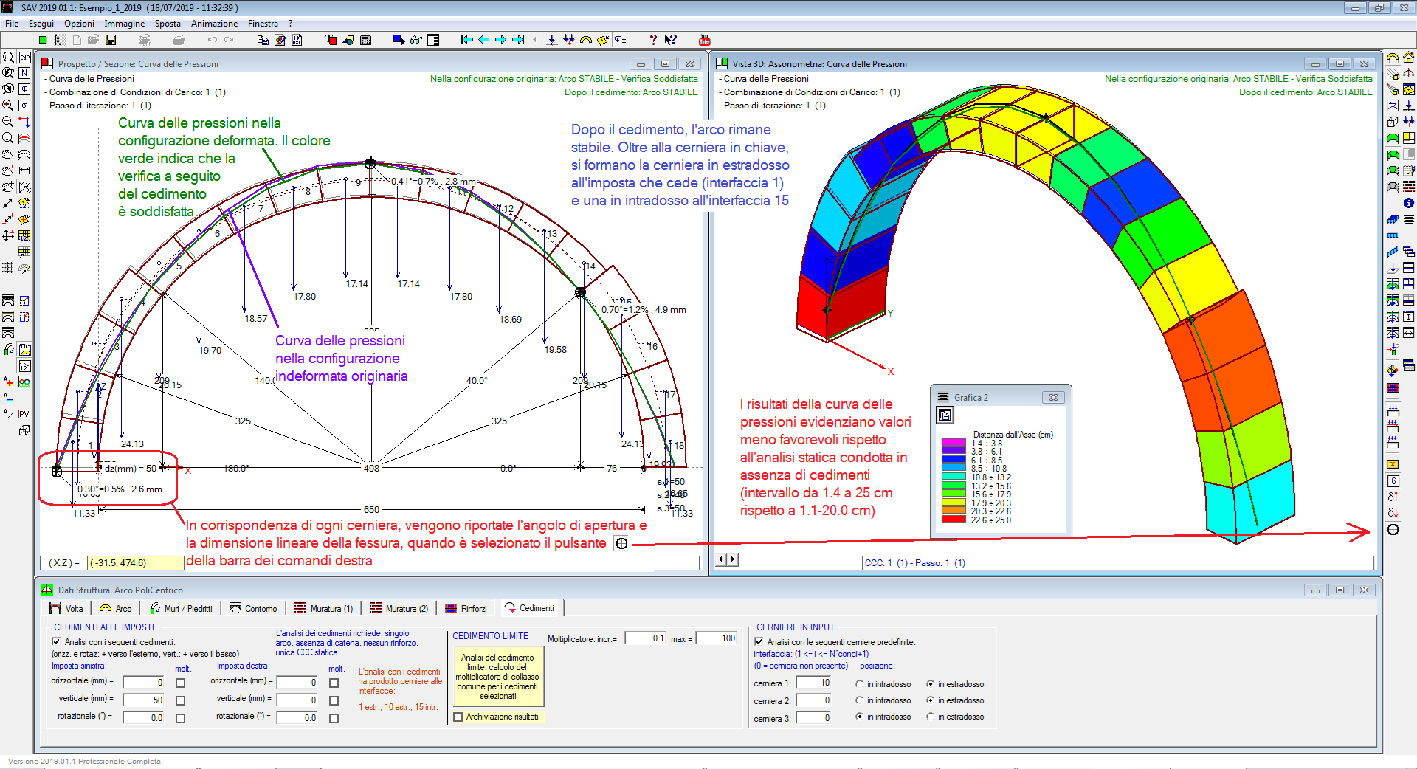Screen dimensions: 1417x769
Task: Click the red question mark help icon
Action: 652,40
